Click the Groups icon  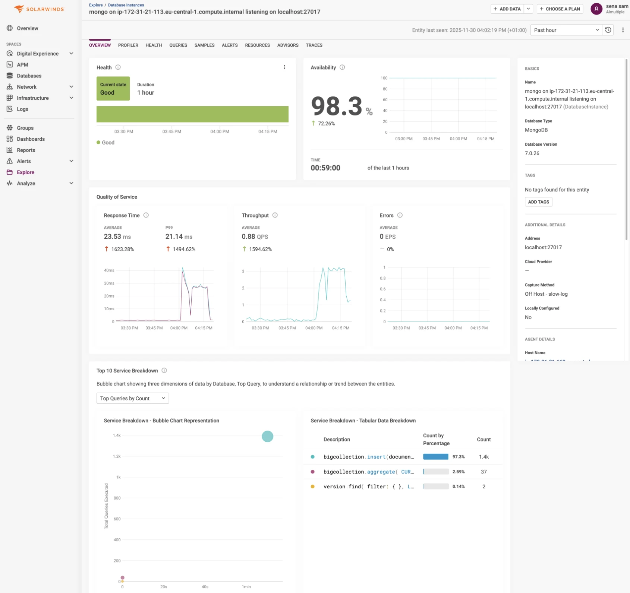click(x=10, y=128)
